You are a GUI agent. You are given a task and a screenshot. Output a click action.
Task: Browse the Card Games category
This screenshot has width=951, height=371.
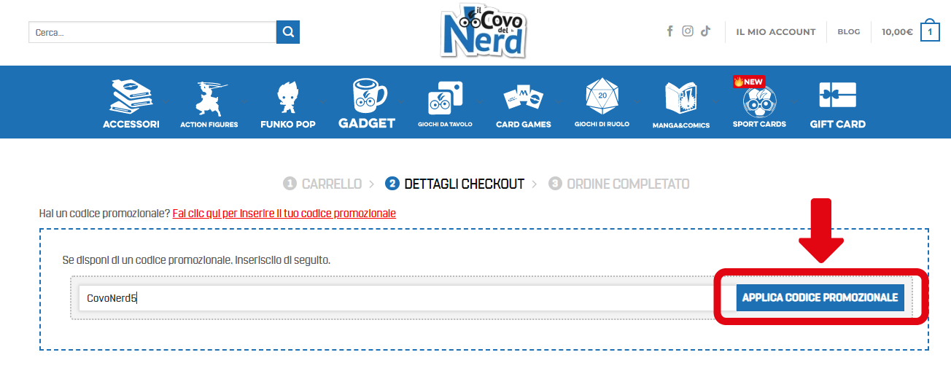(x=524, y=104)
